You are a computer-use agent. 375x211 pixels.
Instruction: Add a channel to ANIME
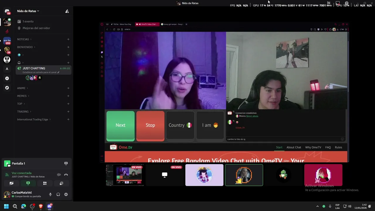[68, 88]
